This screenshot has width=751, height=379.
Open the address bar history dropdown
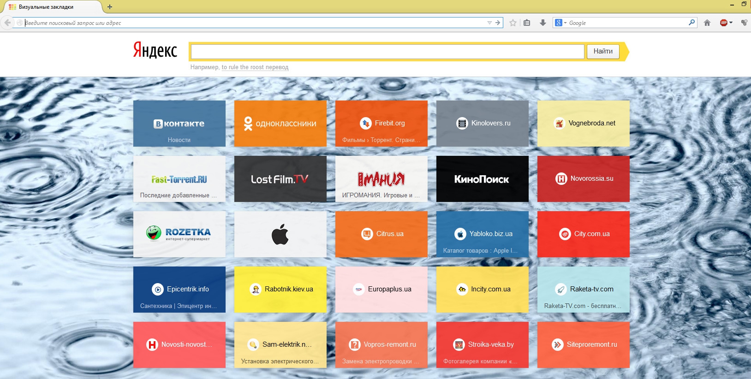489,23
